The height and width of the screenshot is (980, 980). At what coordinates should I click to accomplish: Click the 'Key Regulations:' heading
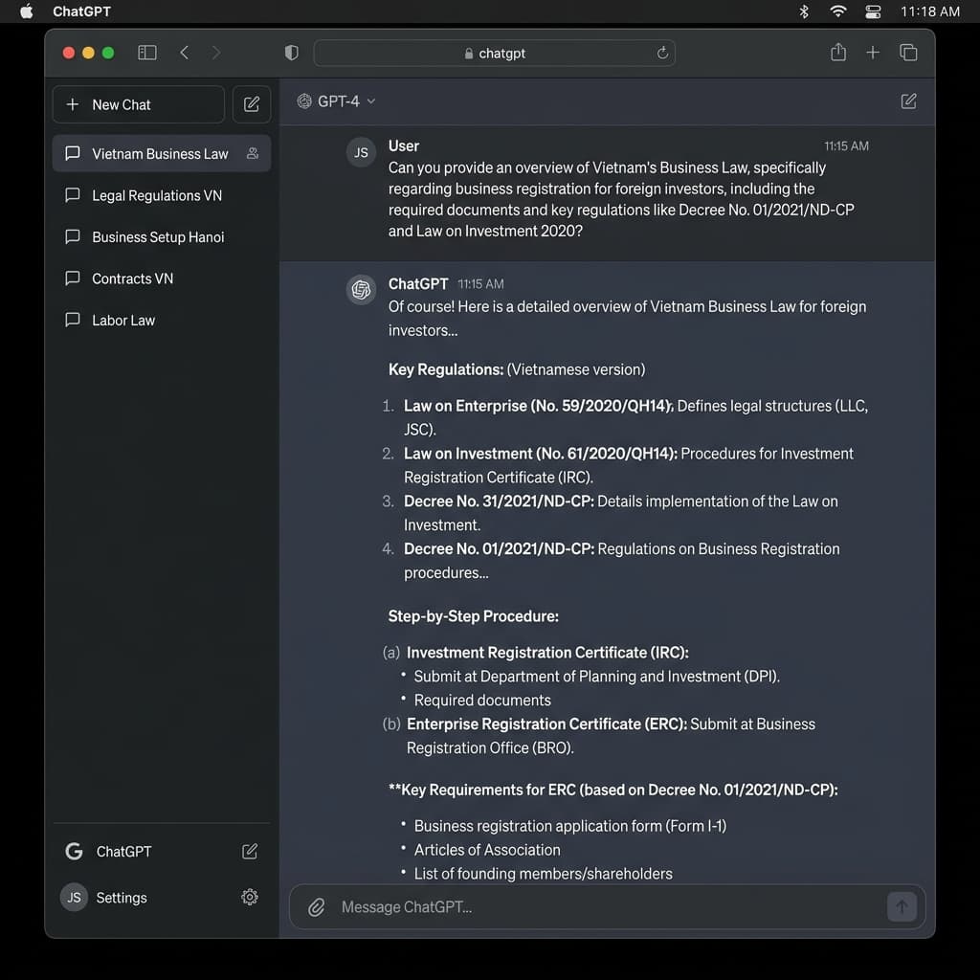[x=446, y=369]
